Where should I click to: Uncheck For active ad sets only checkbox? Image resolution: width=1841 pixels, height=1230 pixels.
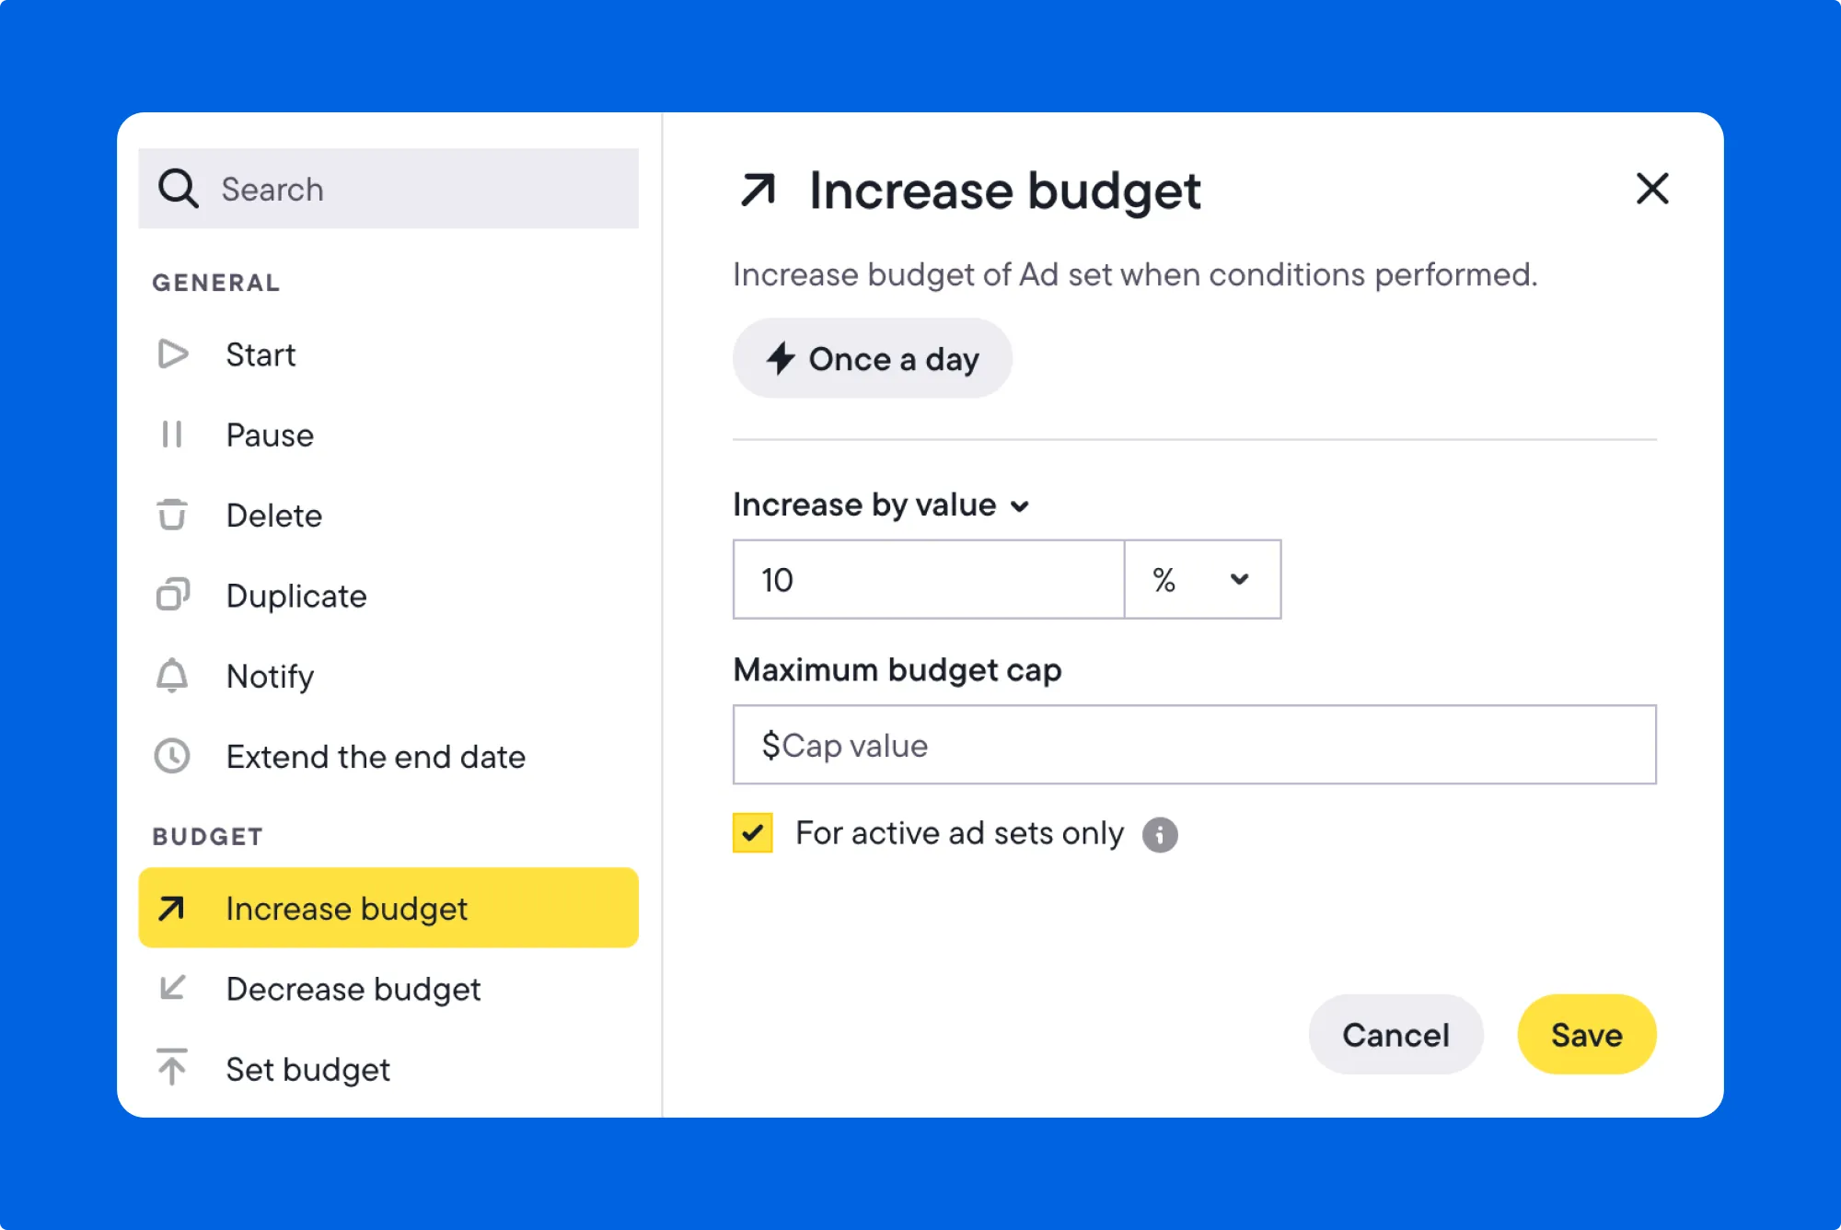[753, 833]
